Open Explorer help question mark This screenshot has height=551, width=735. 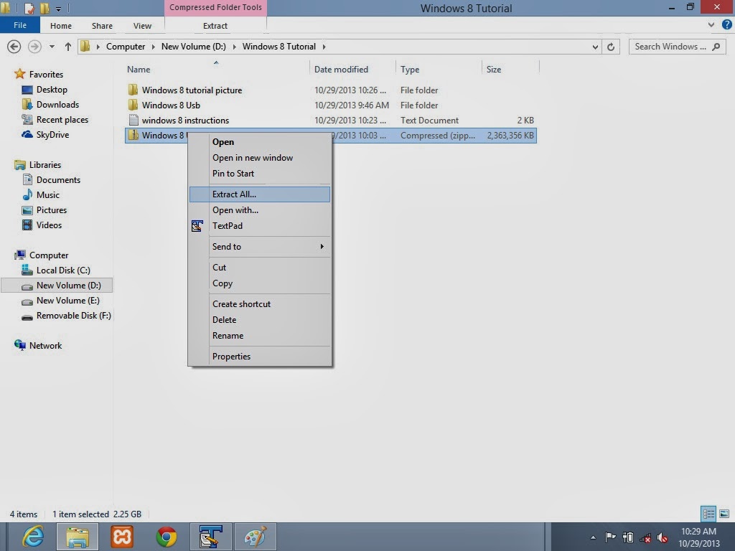727,25
